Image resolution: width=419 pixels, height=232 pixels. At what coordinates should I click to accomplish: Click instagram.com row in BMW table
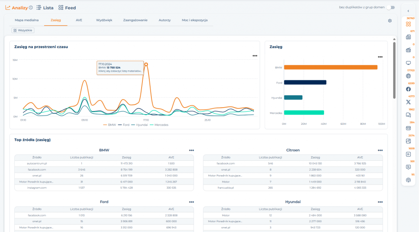click(104, 188)
